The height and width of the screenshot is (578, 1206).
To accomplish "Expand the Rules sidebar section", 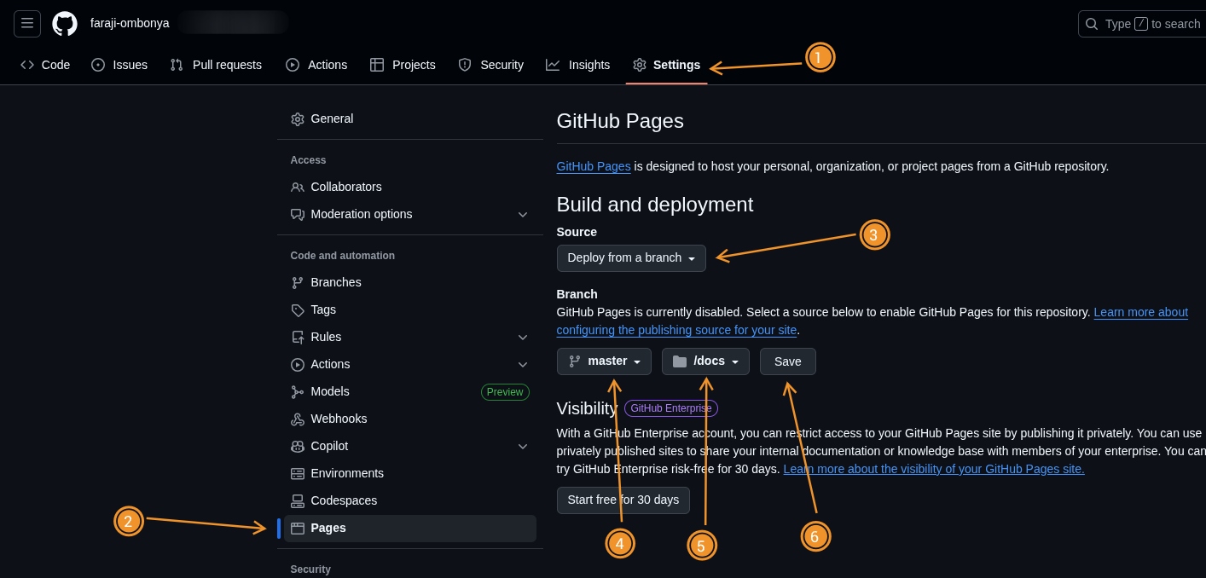I will point(523,338).
